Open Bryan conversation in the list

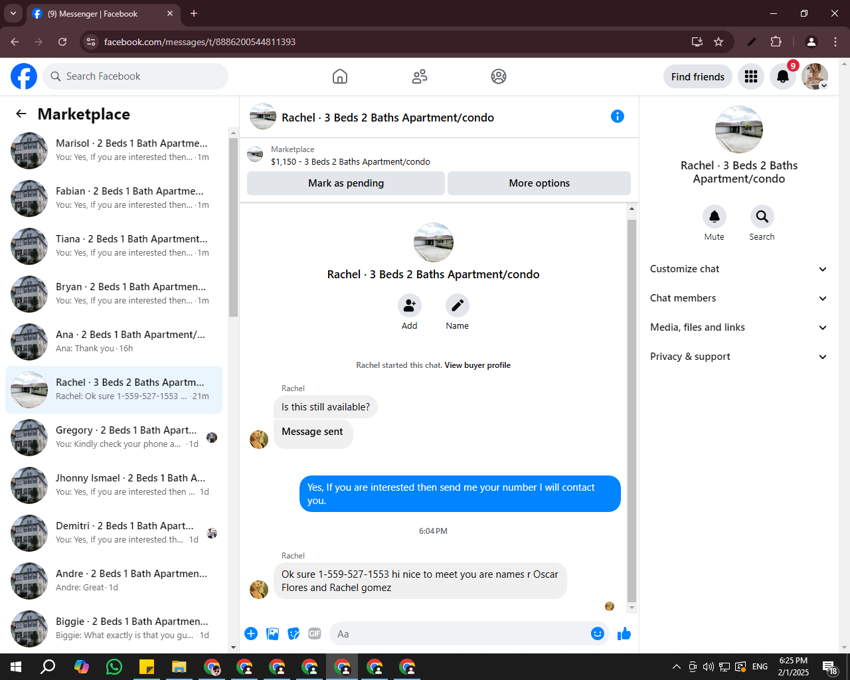tap(114, 294)
